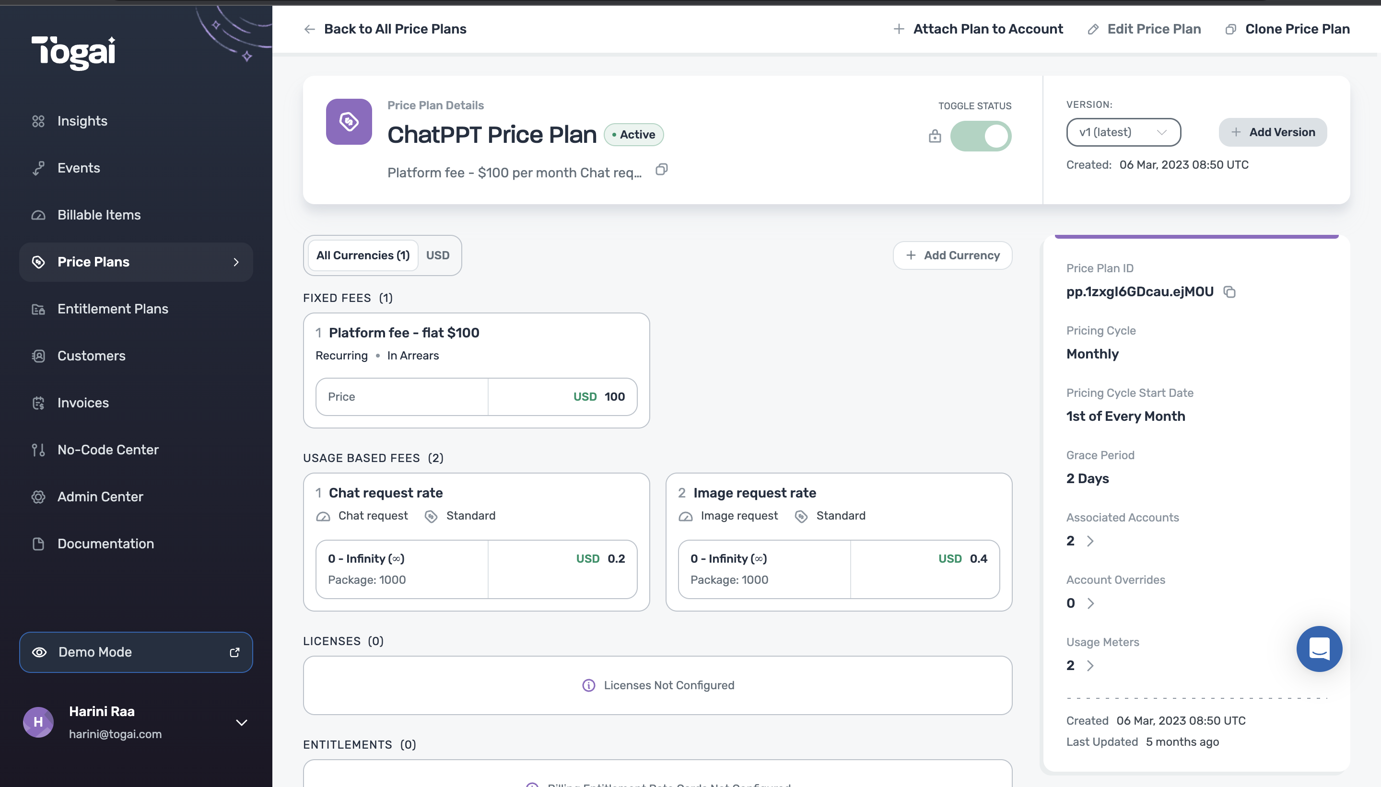
Task: Click the Demo Mode button
Action: [136, 652]
